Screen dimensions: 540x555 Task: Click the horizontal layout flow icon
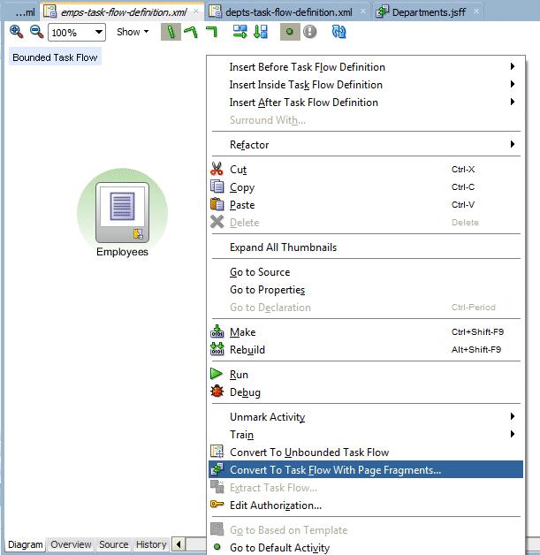pos(240,32)
